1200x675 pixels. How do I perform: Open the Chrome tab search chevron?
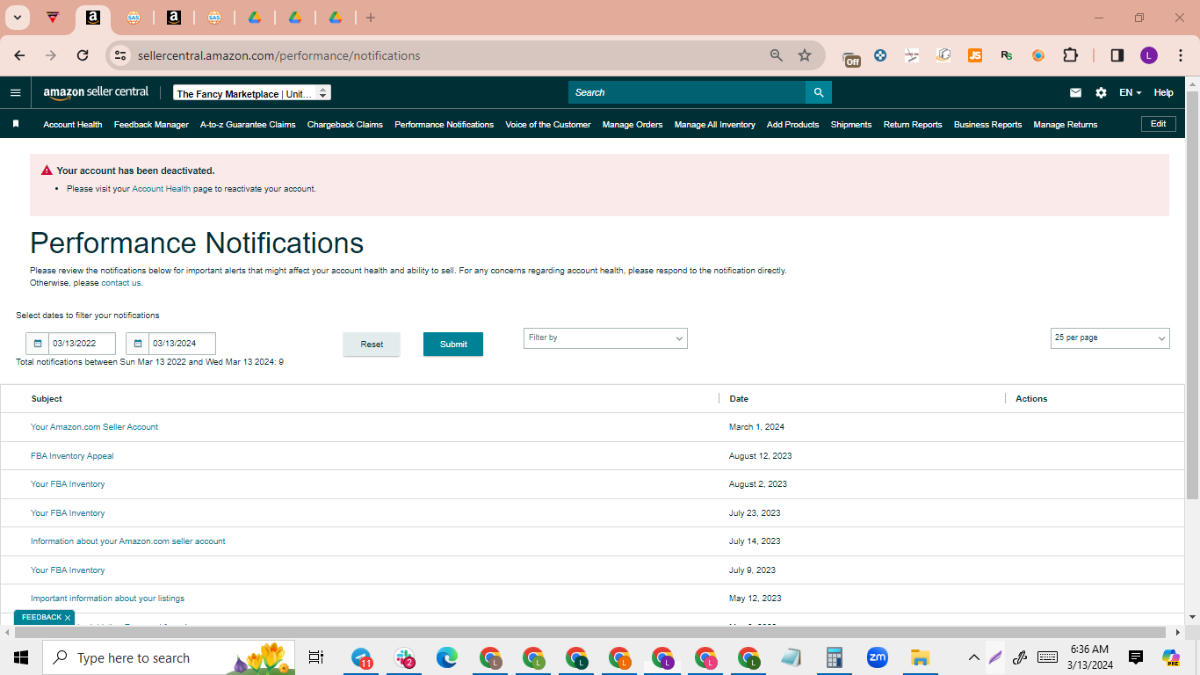[17, 18]
